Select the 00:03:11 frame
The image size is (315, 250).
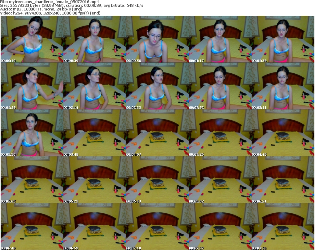pyautogui.click(x=283, y=86)
